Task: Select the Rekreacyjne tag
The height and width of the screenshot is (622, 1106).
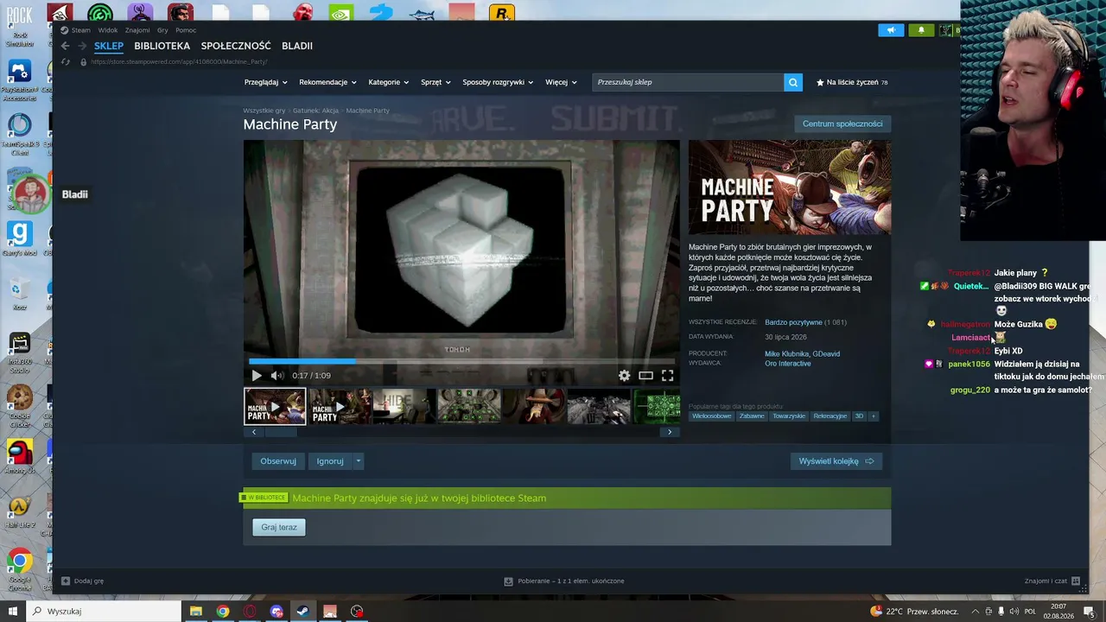Action: [x=830, y=416]
